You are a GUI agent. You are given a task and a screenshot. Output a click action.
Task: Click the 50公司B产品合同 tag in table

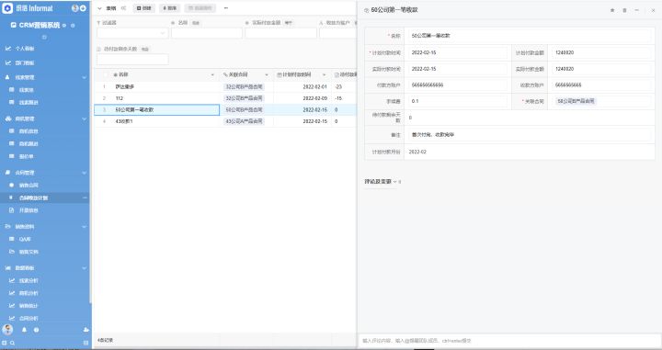(244, 109)
